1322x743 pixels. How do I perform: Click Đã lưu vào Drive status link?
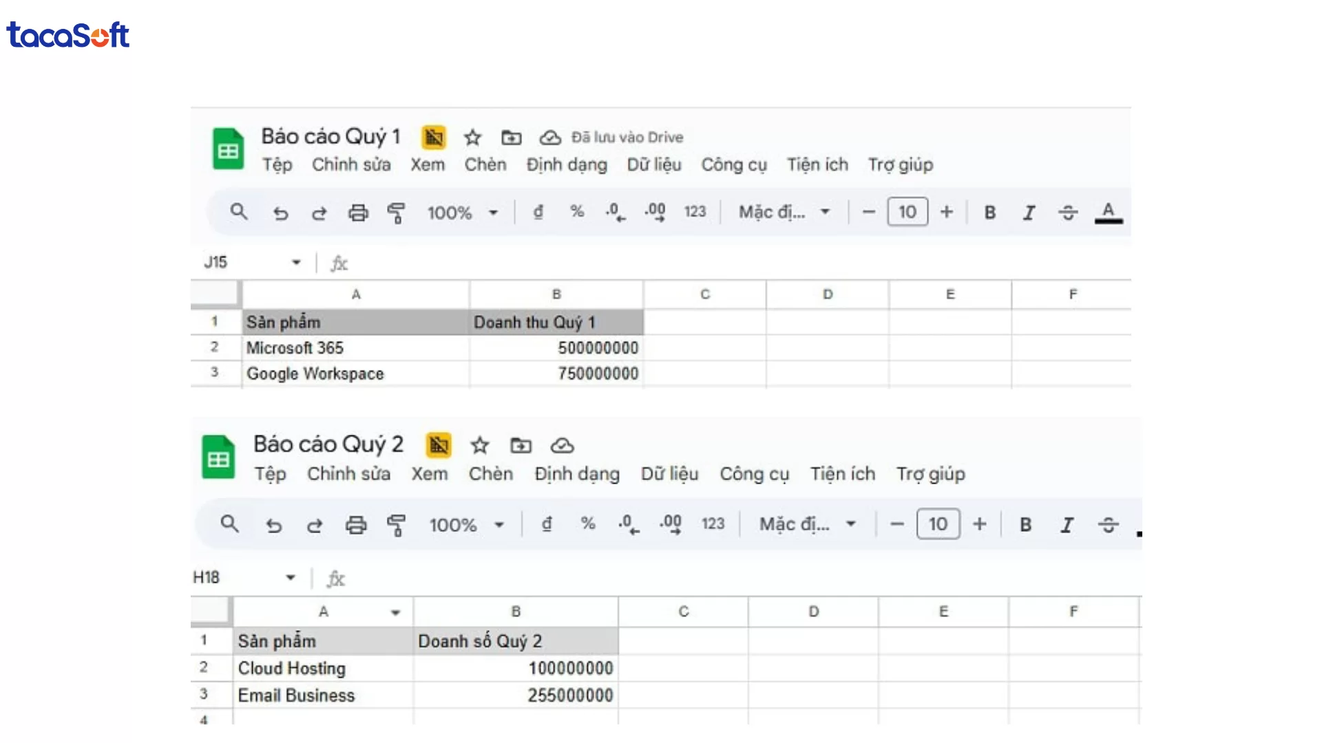pos(627,138)
